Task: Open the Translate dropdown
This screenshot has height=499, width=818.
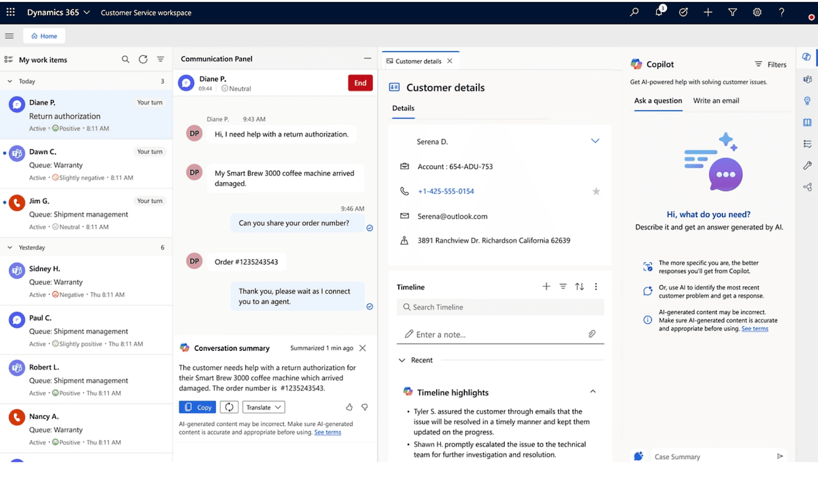Action: click(x=263, y=407)
